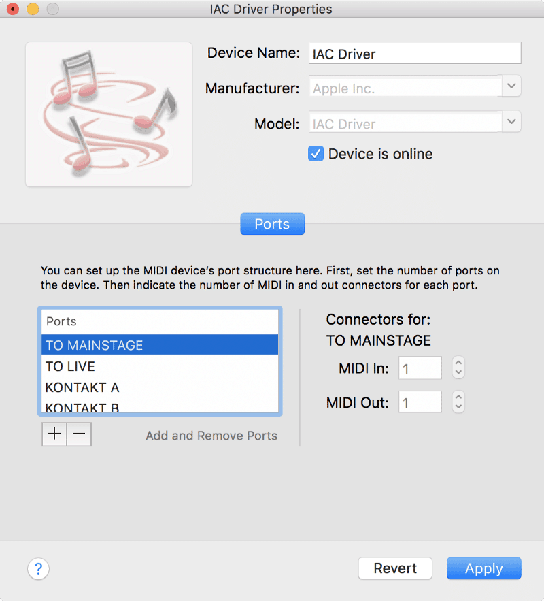The image size is (544, 601).
Task: Remove selected port with minus button
Action: pos(79,434)
